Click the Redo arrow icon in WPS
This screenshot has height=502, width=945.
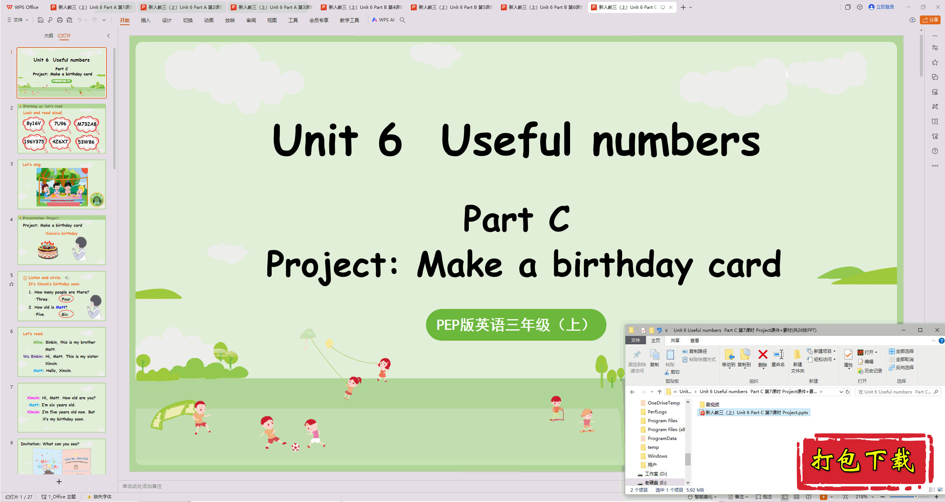(94, 20)
